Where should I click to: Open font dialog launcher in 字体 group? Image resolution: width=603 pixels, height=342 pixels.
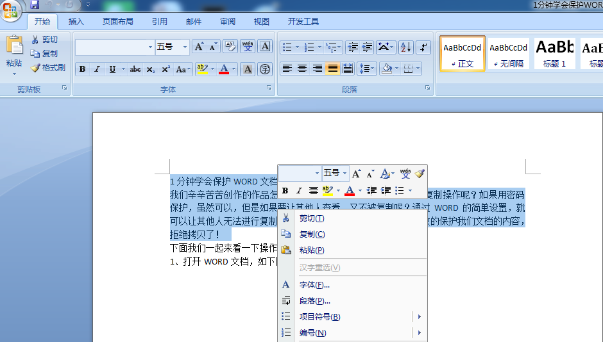pos(269,88)
